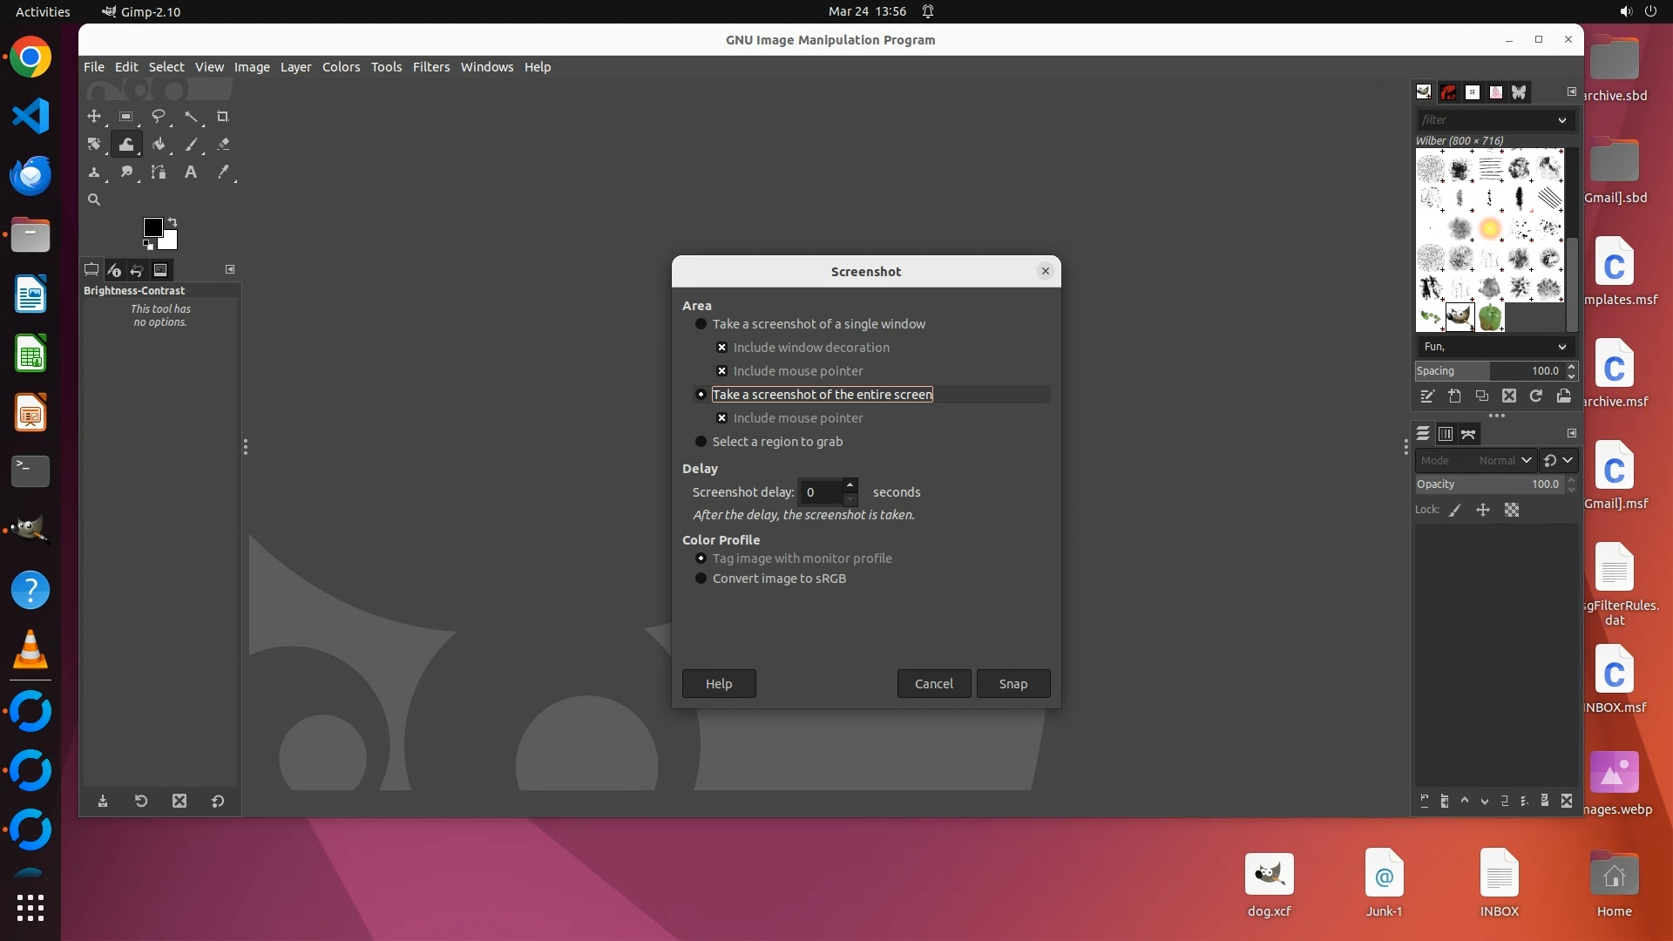Open the brush filter dropdown
Image resolution: width=1673 pixels, height=941 pixels.
1561,120
